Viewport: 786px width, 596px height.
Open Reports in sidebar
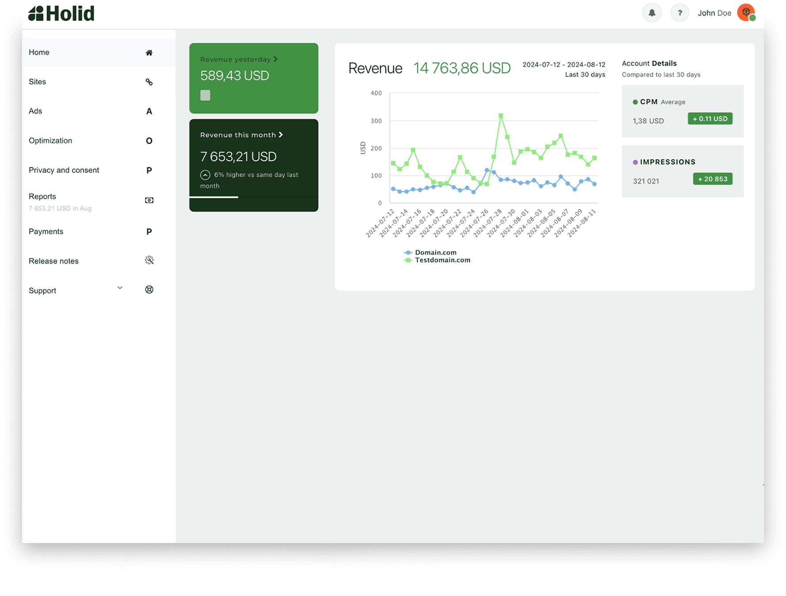click(99, 202)
